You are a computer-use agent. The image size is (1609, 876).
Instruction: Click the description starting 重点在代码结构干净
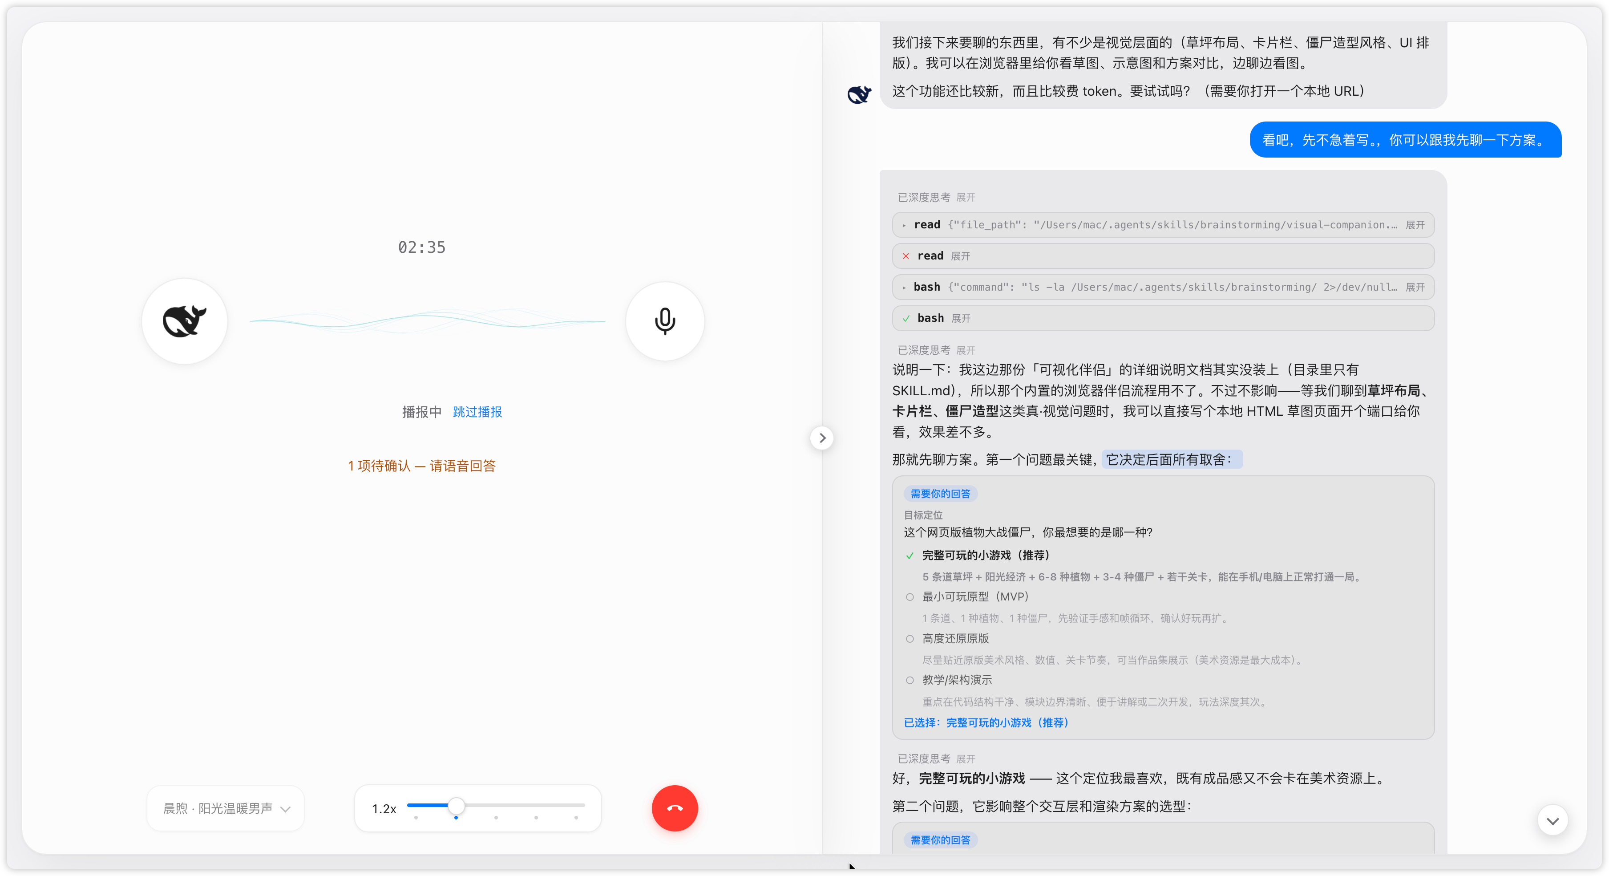[x=1096, y=702]
